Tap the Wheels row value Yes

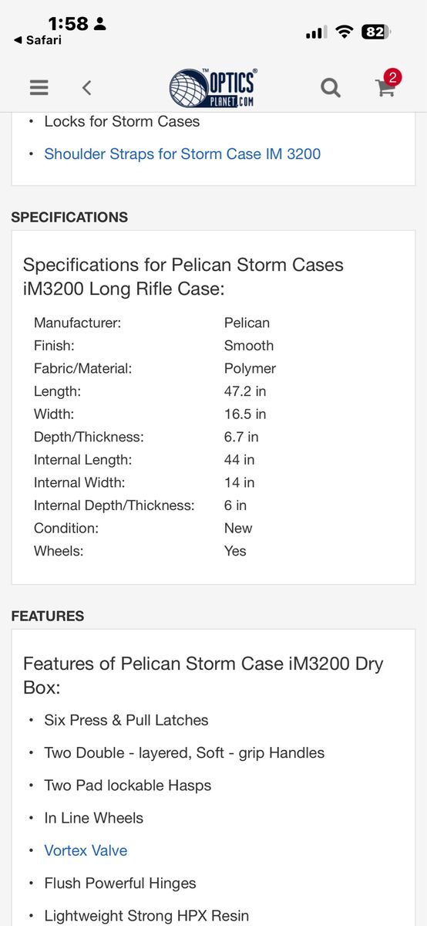[235, 551]
